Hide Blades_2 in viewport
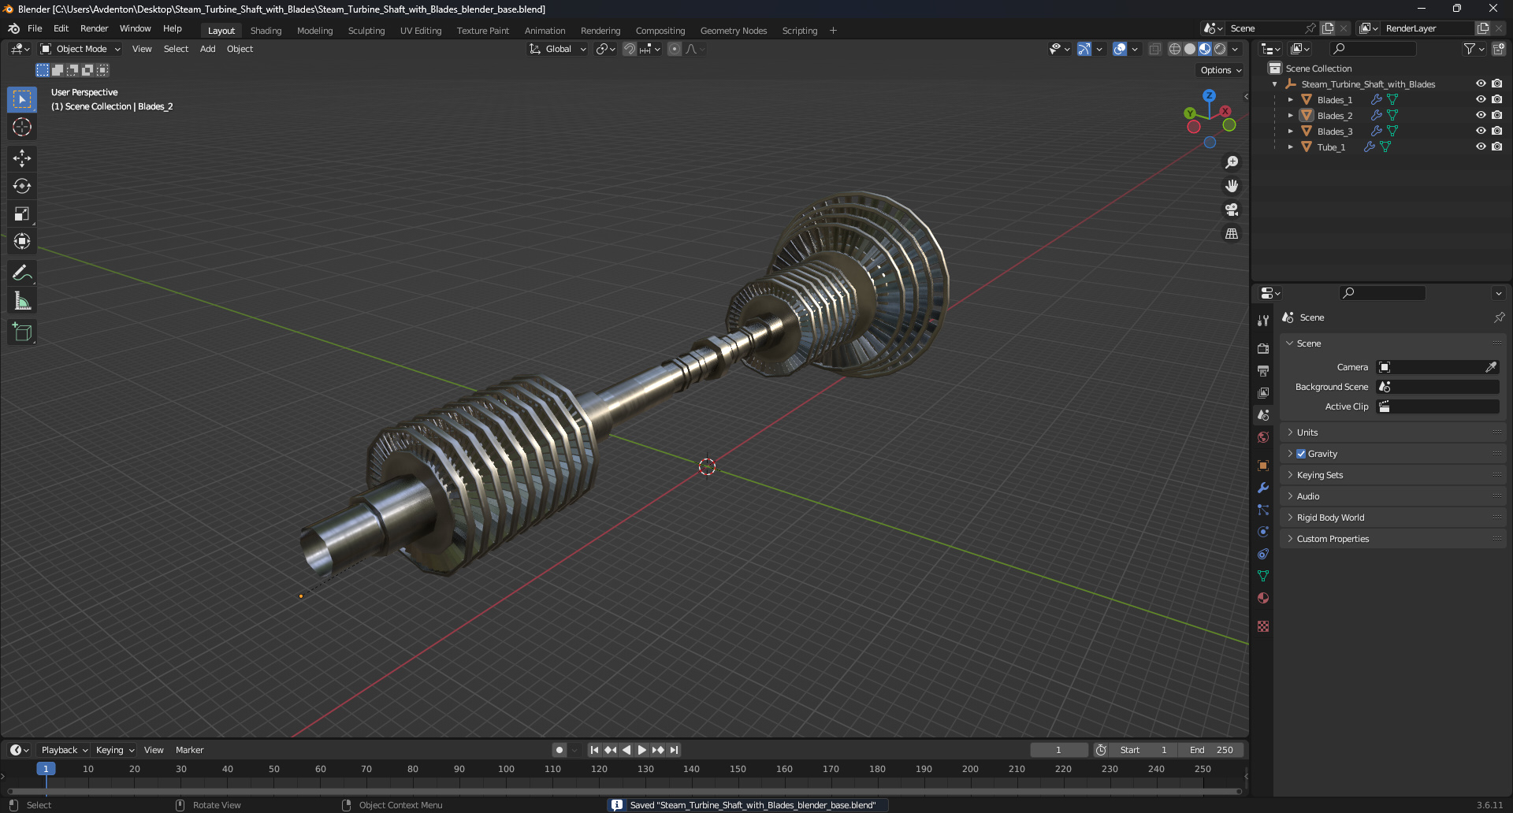 click(1481, 115)
